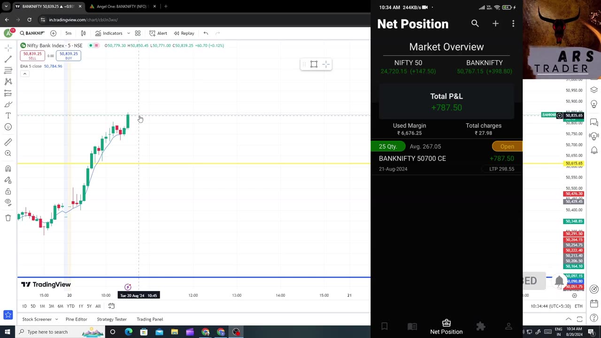
Task: Open the patterns drawing tool
Action: click(8, 82)
